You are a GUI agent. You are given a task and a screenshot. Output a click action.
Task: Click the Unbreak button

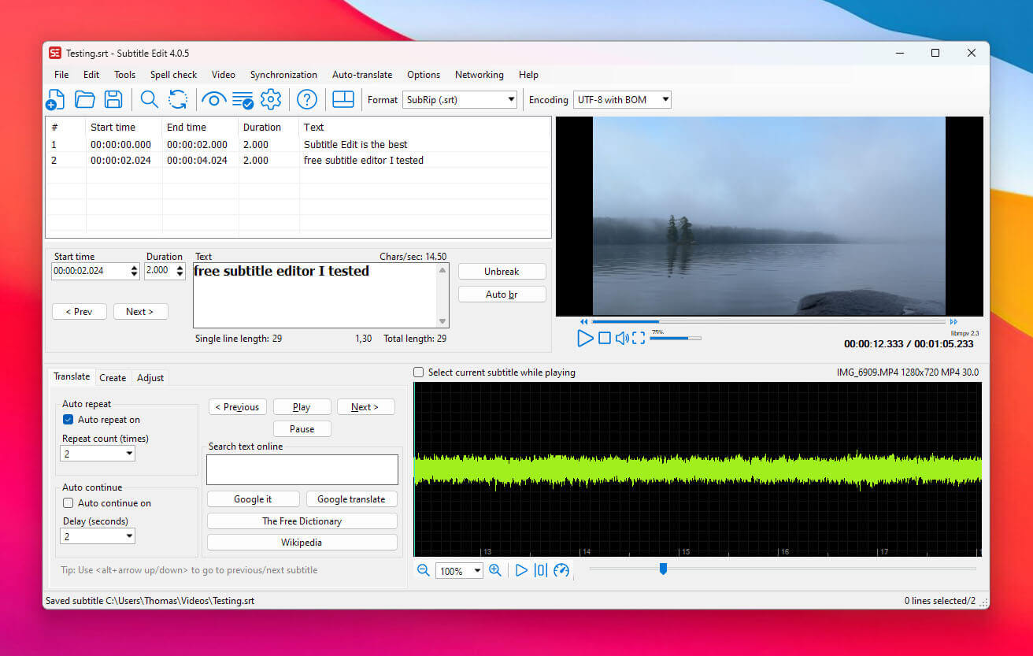tap(502, 271)
